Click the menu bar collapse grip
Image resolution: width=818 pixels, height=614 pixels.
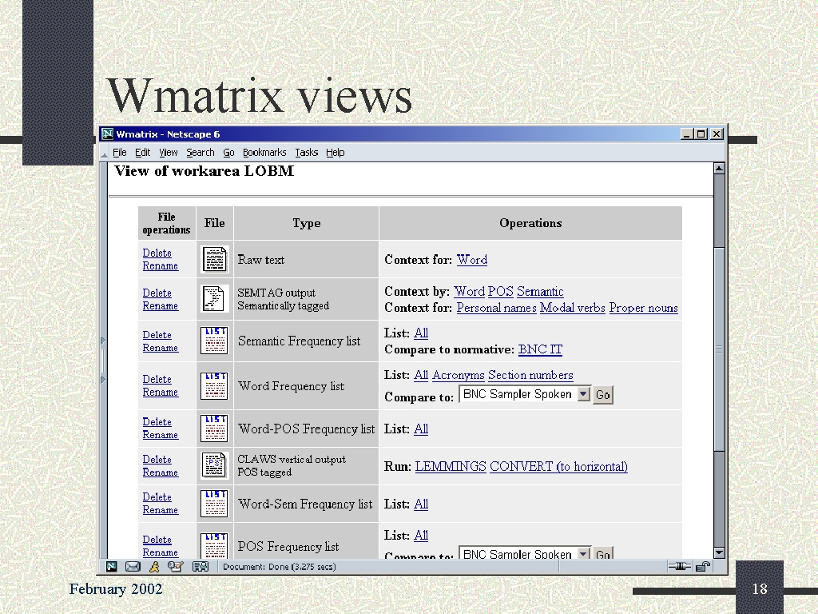(104, 153)
